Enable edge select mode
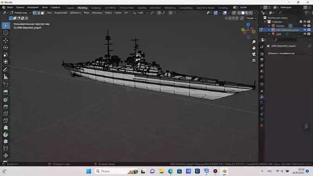Image resolution: width=313 pixels, height=176 pixels. click(x=38, y=13)
